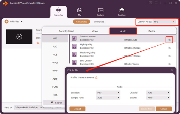Select the Audio format tab
This screenshot has height=114, width=180.
(123, 31)
